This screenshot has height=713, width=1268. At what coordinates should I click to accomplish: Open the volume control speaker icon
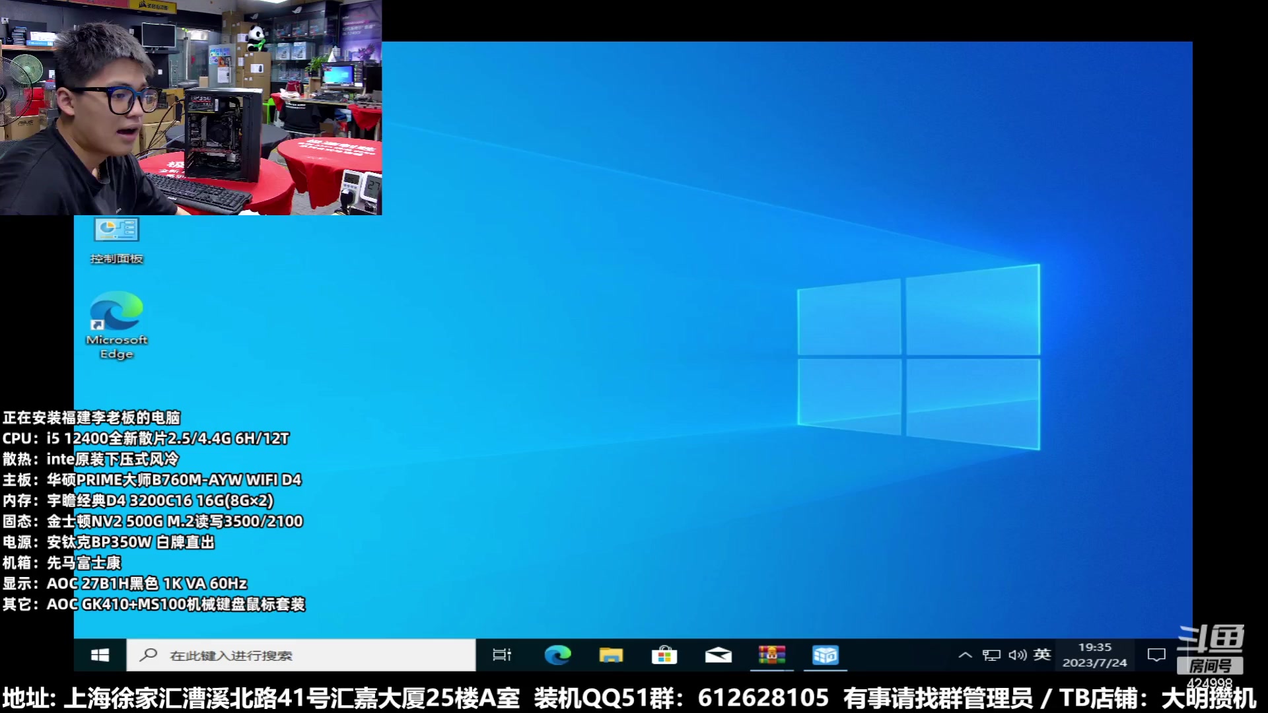click(1017, 655)
